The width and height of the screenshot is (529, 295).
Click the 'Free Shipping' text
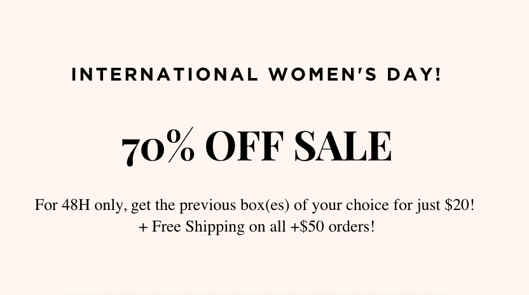click(x=198, y=227)
